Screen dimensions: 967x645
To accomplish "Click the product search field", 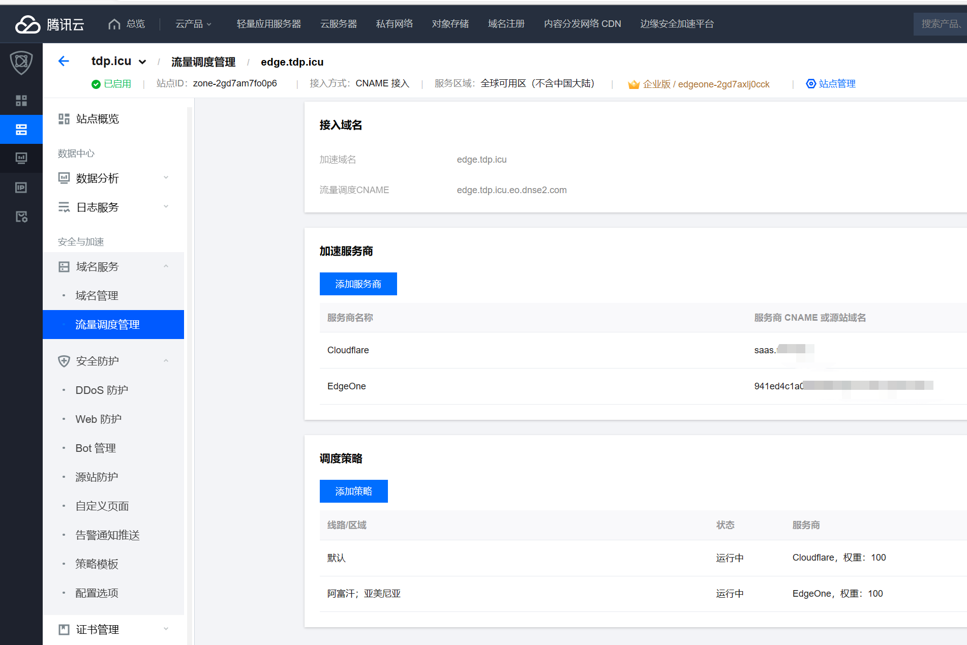I will 940,24.
